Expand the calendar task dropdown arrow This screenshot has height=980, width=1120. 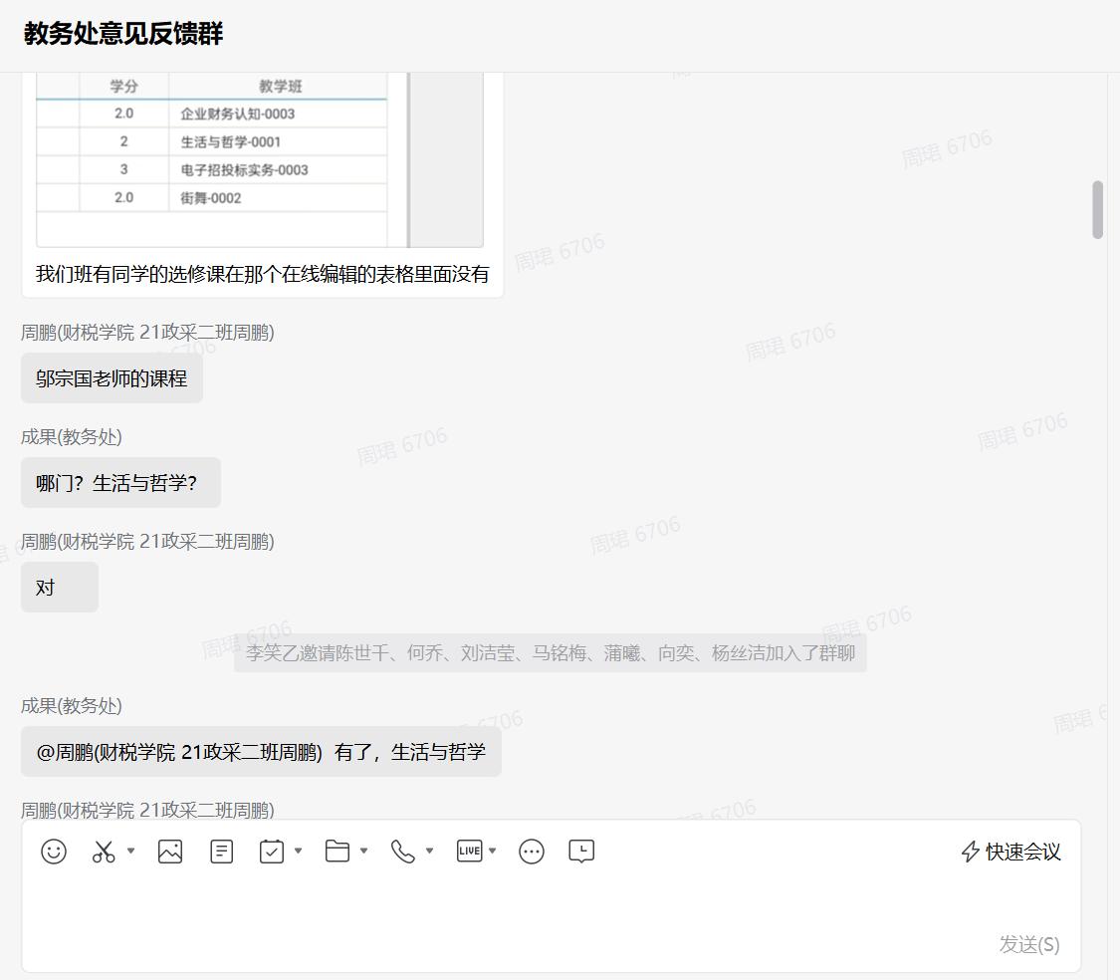pyautogui.click(x=298, y=852)
